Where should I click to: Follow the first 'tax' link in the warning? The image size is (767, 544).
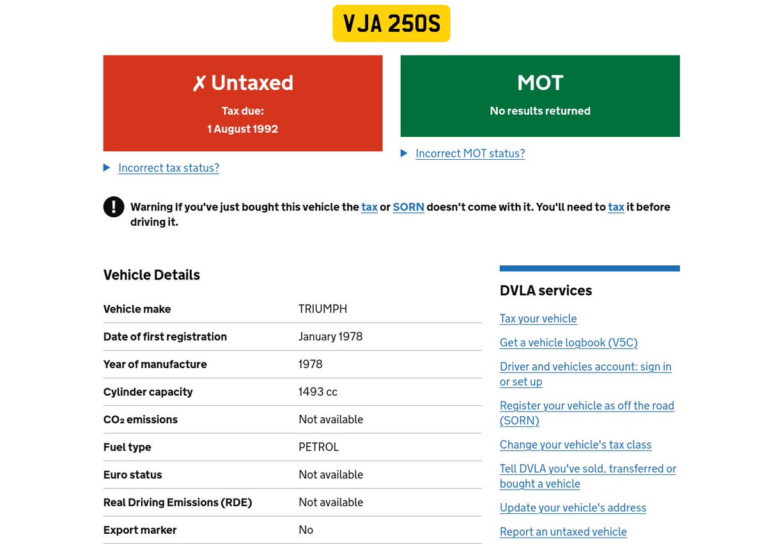pos(369,206)
